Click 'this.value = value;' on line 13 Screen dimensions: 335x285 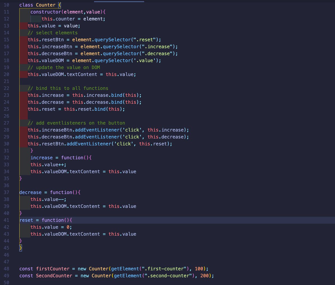point(54,26)
